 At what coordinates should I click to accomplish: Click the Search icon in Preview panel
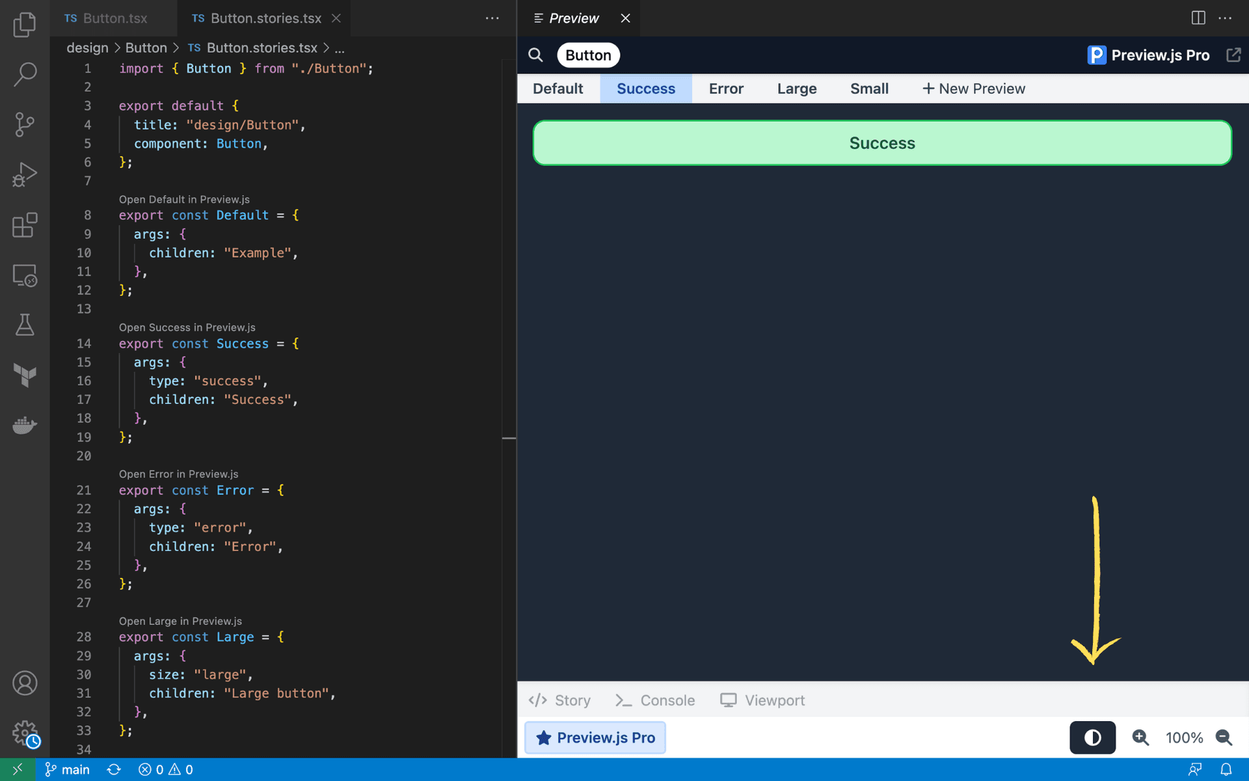tap(536, 55)
